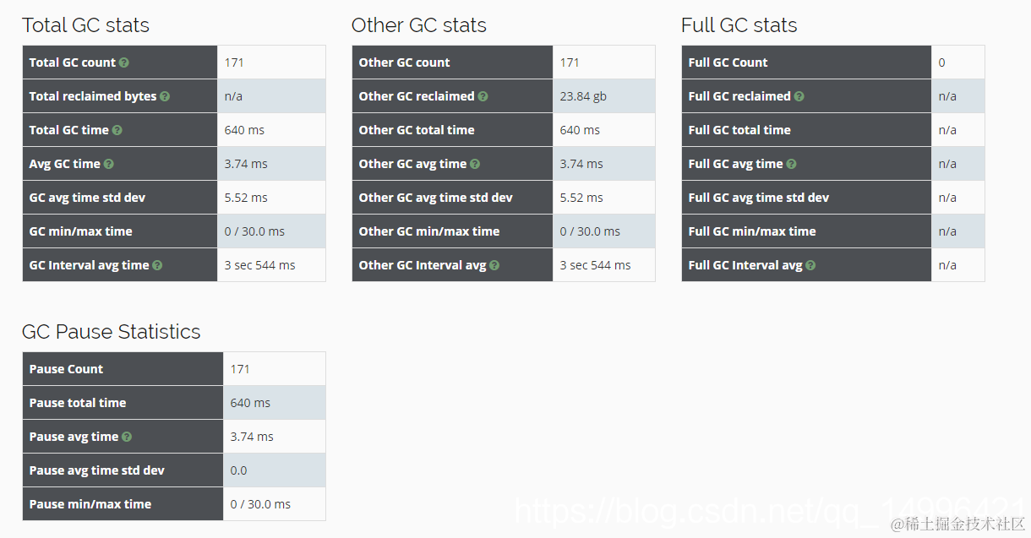
Task: Click help icon beside Avg GC time
Action: [x=109, y=164]
